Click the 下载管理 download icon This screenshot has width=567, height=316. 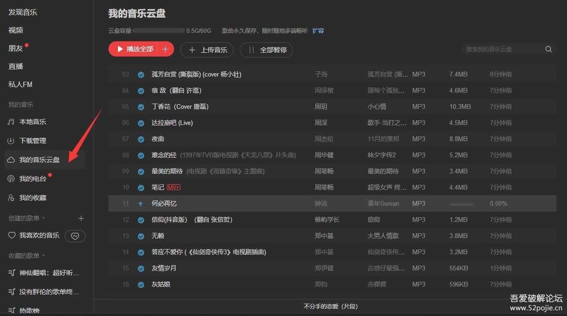11,141
